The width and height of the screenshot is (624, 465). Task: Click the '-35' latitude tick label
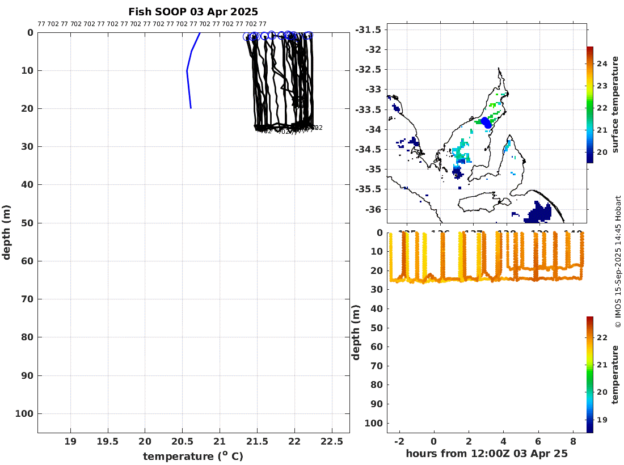(373, 169)
